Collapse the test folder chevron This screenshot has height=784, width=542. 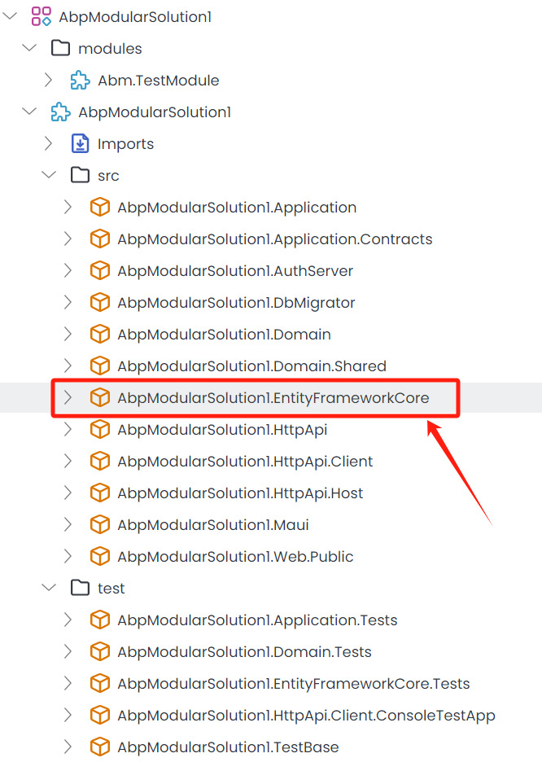pyautogui.click(x=49, y=588)
